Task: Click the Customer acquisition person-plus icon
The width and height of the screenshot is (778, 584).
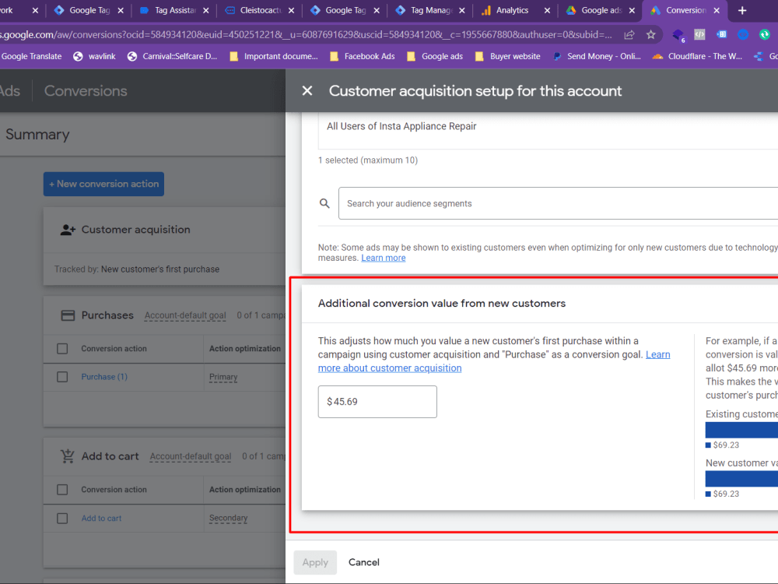Action: (x=68, y=230)
